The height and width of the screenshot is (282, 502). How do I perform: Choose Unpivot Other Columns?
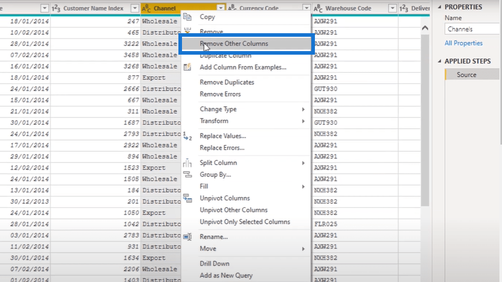pyautogui.click(x=246, y=210)
